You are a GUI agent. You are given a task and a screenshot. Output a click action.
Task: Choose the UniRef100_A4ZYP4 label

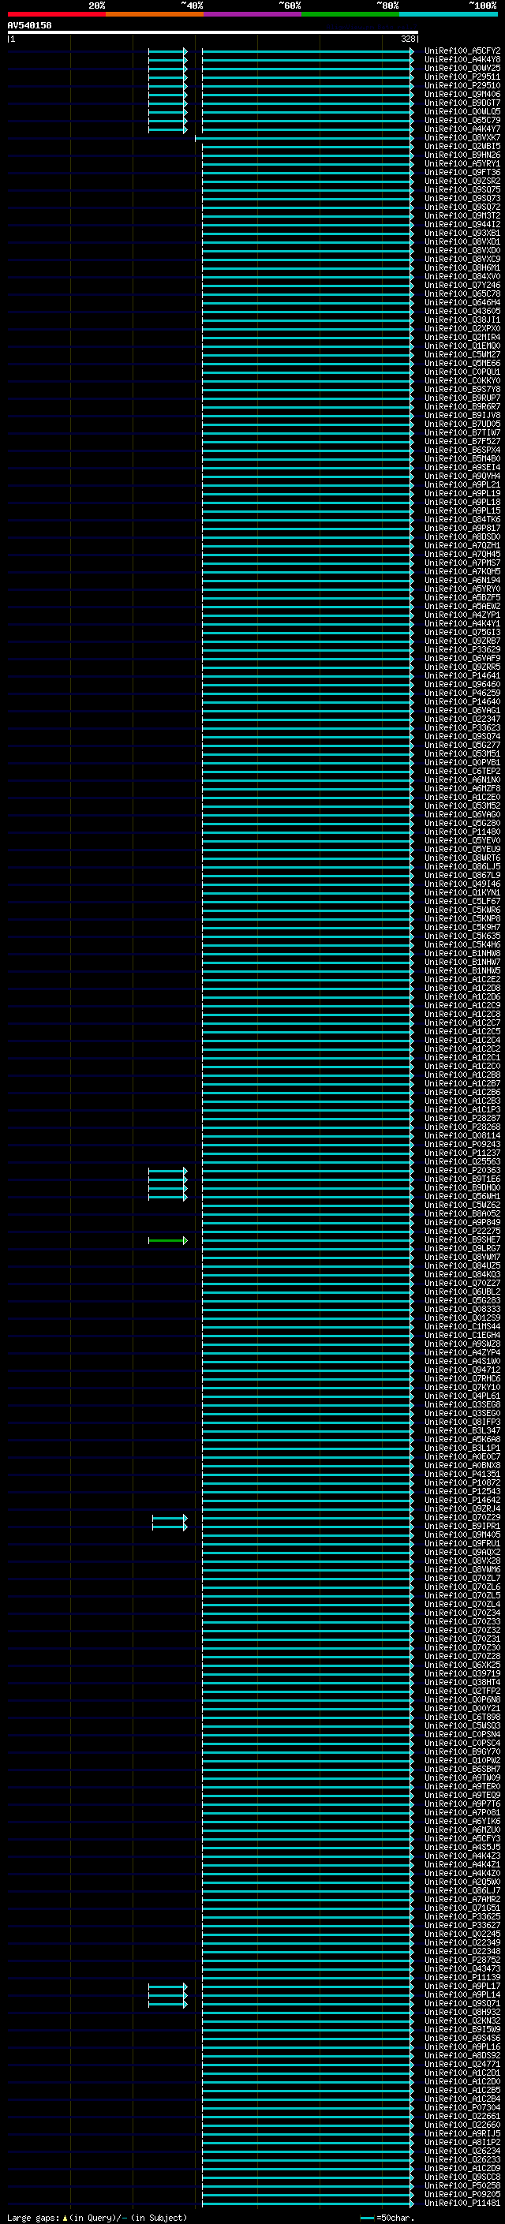462,1353
